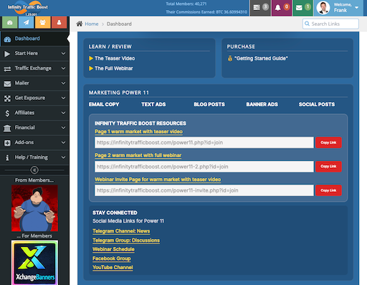Click the Infinity Traffic Boost logo
The width and height of the screenshot is (367, 285).
(x=27, y=8)
